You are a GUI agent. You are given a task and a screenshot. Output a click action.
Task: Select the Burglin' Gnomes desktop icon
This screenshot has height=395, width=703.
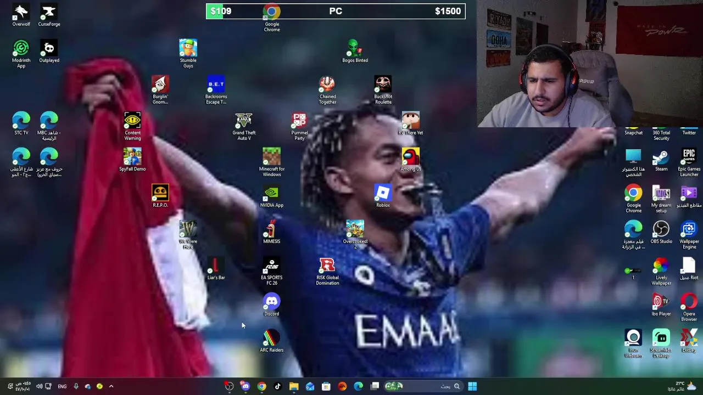pyautogui.click(x=160, y=91)
